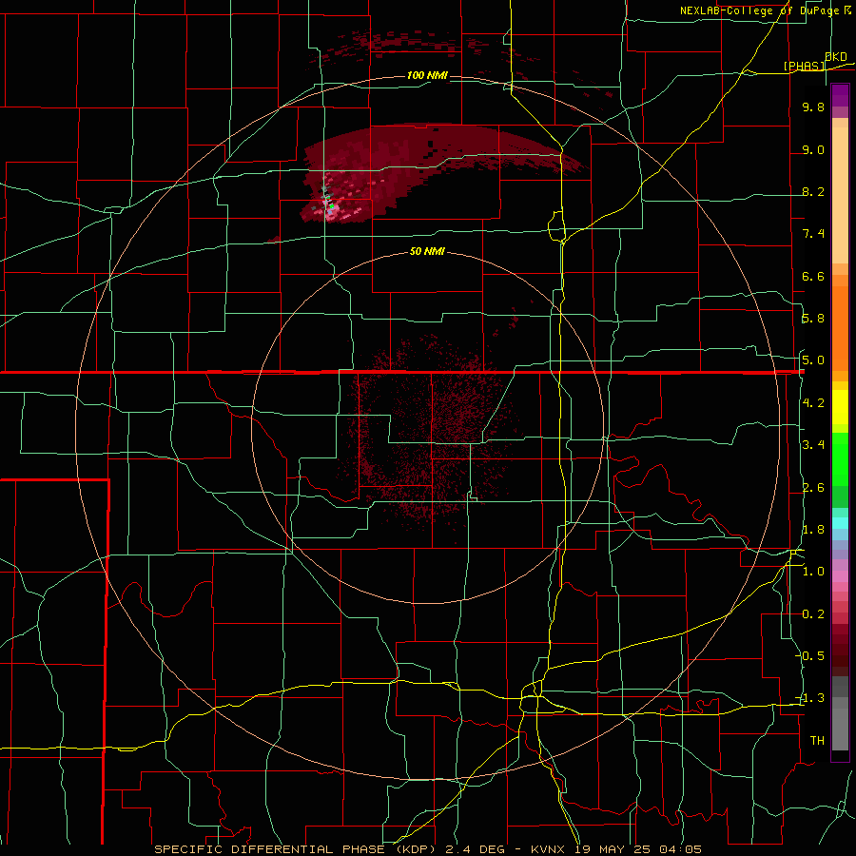The height and width of the screenshot is (856, 856).
Task: Pick the pink swatch near the 1.0 value
Action: [x=840, y=576]
